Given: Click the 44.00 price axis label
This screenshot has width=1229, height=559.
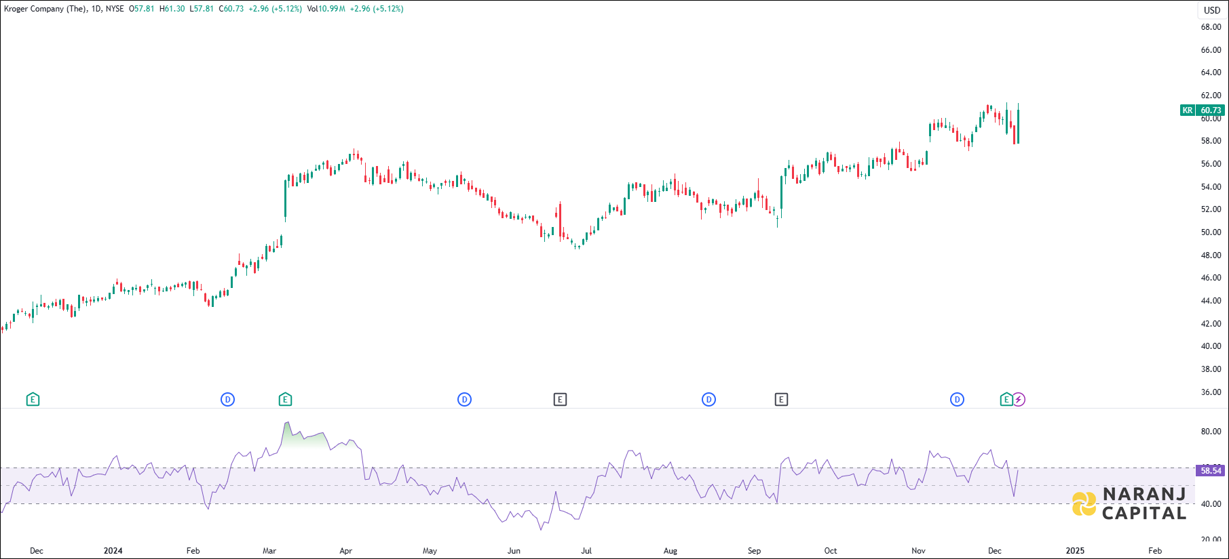Looking at the screenshot, I should [1211, 301].
